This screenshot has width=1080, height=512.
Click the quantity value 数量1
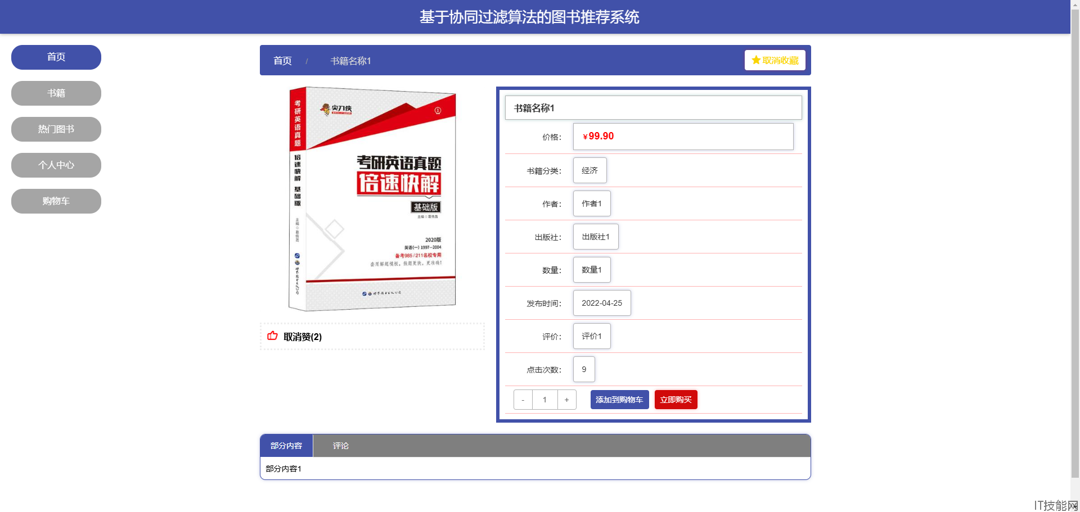tap(592, 270)
